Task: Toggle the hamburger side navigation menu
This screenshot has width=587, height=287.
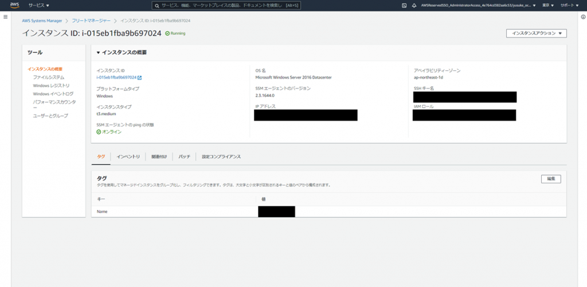Action: [x=5, y=17]
